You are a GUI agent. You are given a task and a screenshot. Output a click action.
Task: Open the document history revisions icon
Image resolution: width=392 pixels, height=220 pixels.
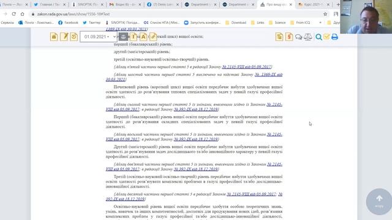pyautogui.click(x=73, y=37)
